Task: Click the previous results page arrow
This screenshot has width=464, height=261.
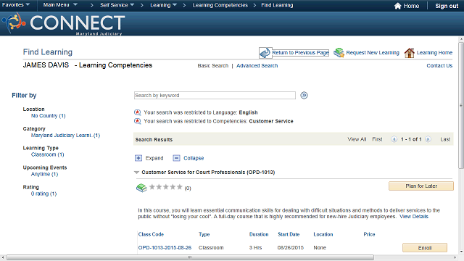Action: 394,139
